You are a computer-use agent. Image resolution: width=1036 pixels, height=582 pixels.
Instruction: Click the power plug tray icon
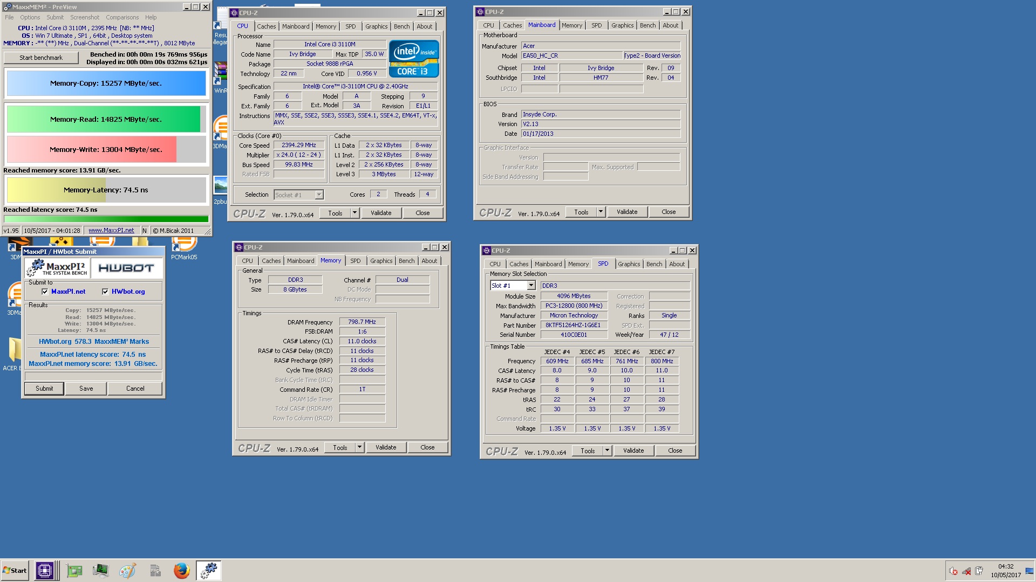click(x=979, y=571)
